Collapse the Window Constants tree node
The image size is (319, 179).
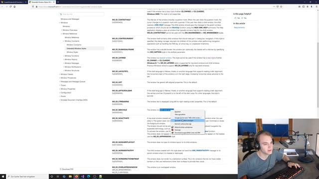point(64,41)
